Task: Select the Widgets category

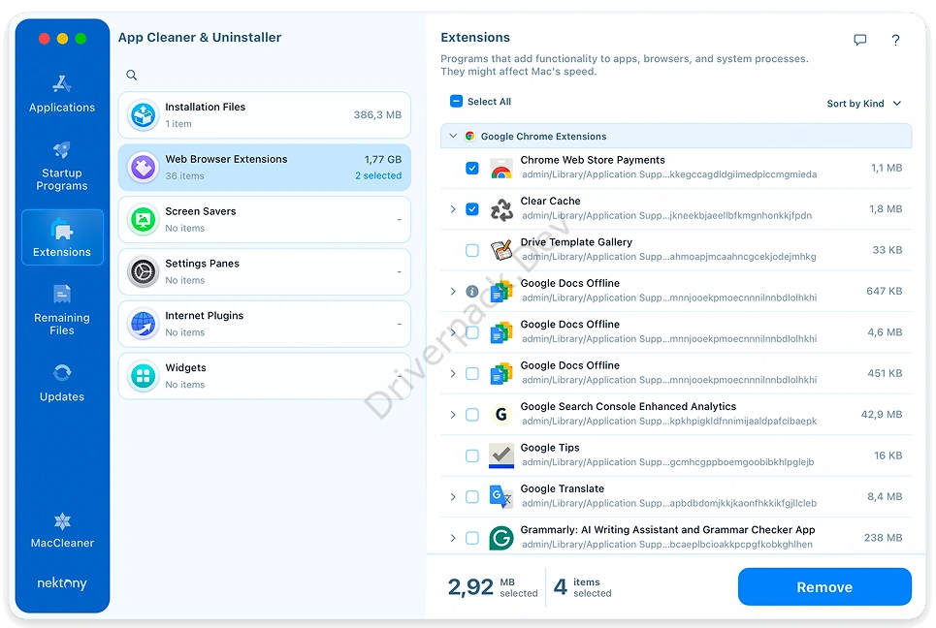Action: click(265, 376)
